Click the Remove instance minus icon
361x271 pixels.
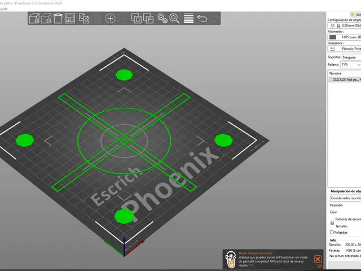click(x=122, y=19)
